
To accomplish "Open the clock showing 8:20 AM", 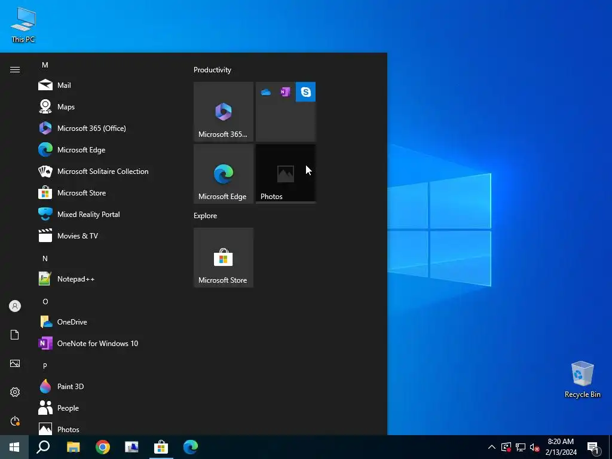I will click(x=561, y=447).
